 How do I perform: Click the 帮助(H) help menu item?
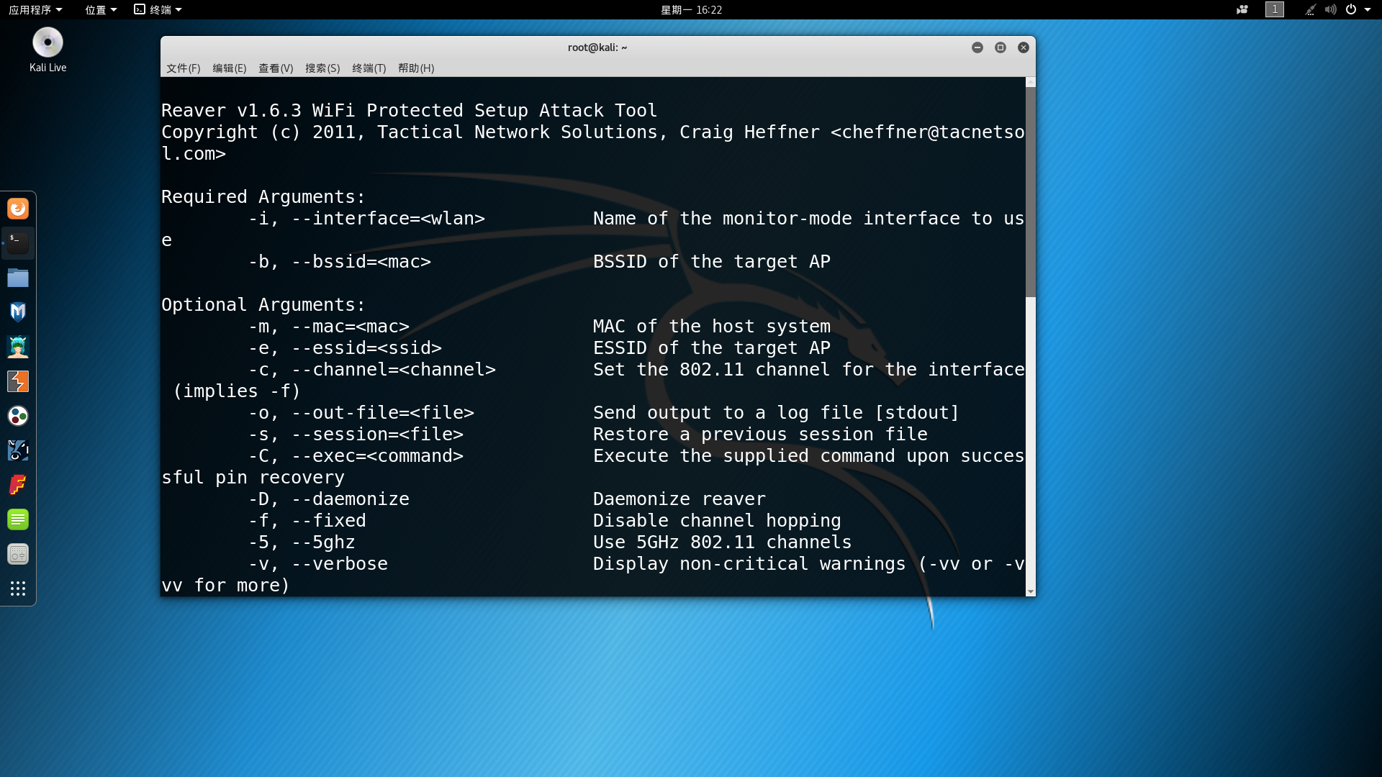pos(415,68)
